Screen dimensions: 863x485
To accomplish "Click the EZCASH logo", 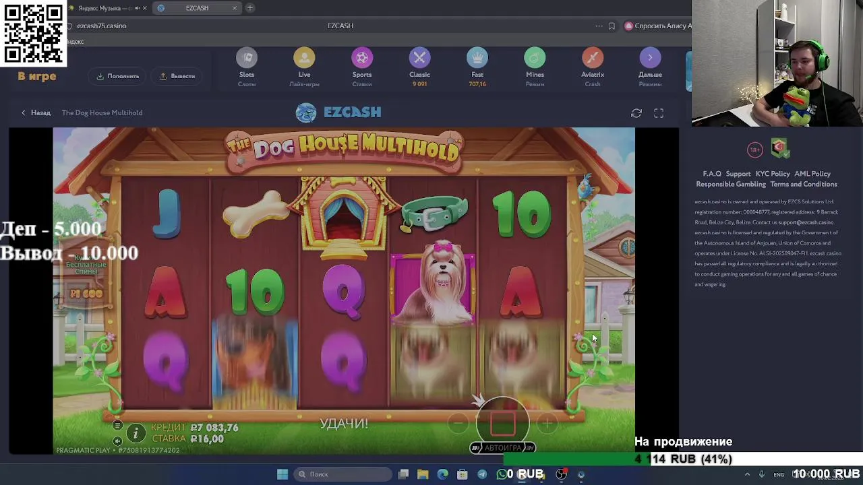I will tap(338, 112).
